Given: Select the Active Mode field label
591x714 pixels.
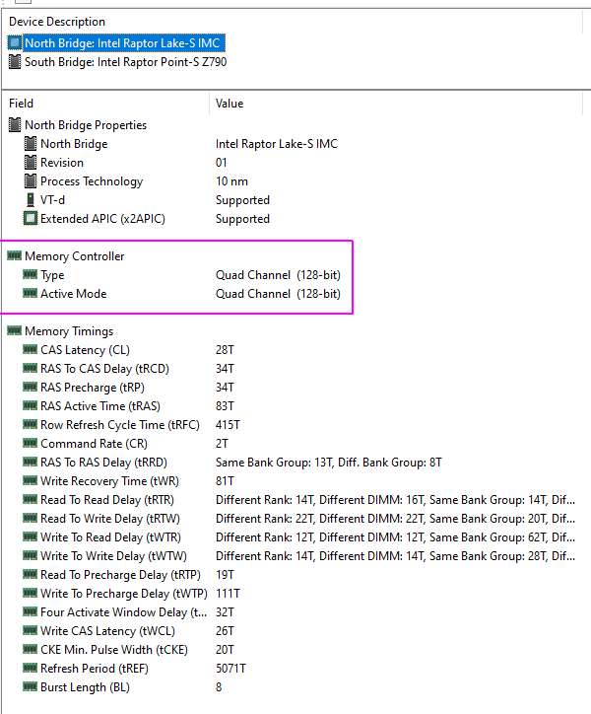Looking at the screenshot, I should 73,294.
